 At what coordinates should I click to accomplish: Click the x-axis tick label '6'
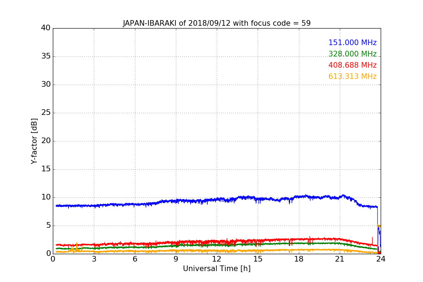[x=135, y=259]
